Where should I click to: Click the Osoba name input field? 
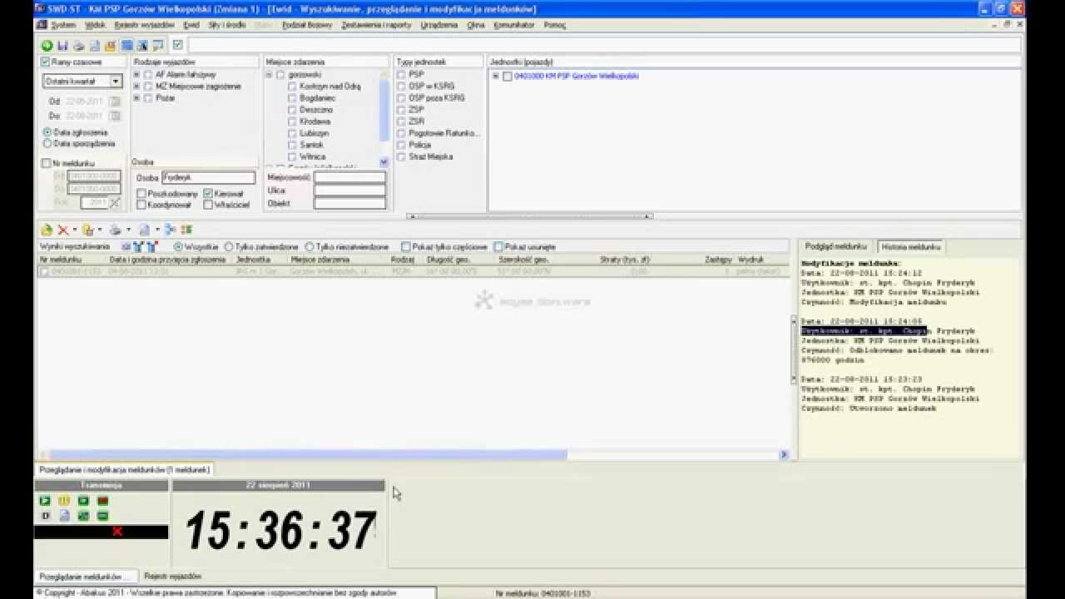(x=208, y=178)
